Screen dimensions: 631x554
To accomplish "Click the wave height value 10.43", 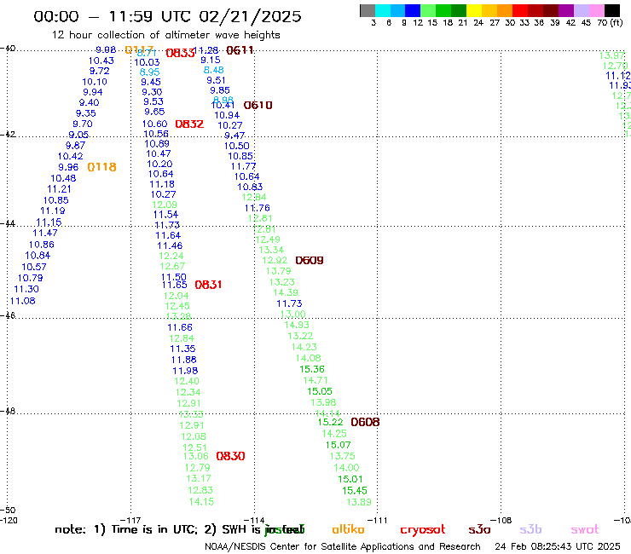I will 101,61.
